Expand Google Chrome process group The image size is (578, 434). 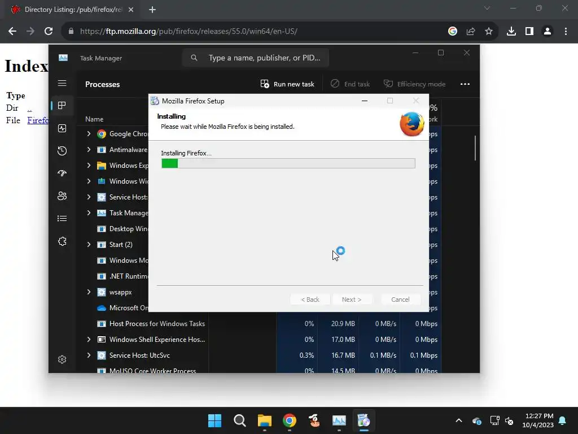[89, 133]
